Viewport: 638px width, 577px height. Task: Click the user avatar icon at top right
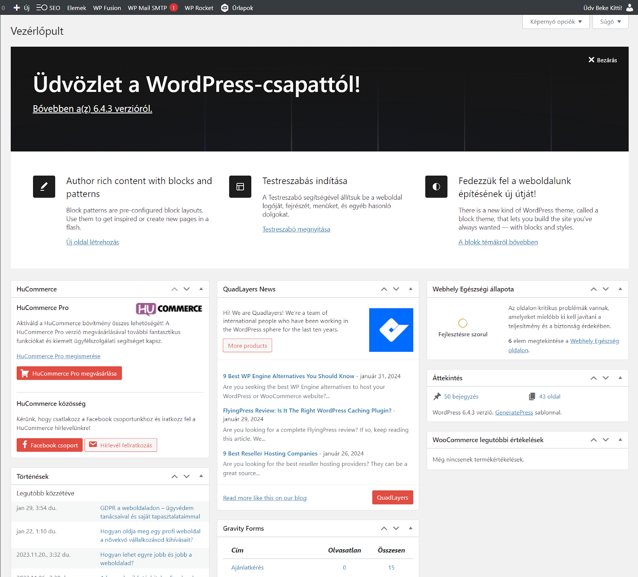coord(630,8)
